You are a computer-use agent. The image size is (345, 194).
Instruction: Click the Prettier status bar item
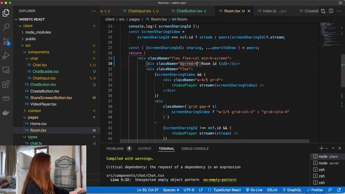(x=315, y=190)
